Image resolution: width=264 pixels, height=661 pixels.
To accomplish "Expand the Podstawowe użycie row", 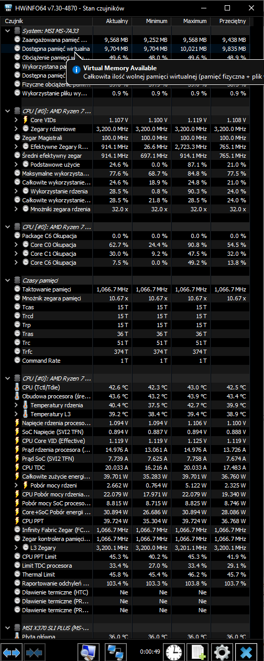I will (16, 164).
